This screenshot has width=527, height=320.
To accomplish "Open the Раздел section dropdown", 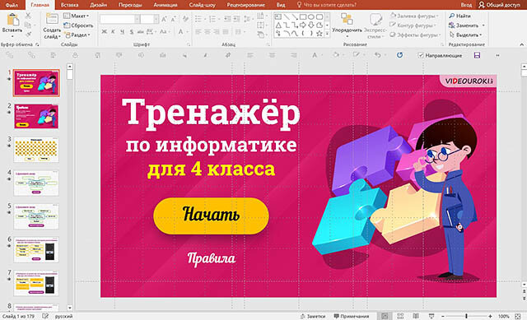I will (77, 35).
